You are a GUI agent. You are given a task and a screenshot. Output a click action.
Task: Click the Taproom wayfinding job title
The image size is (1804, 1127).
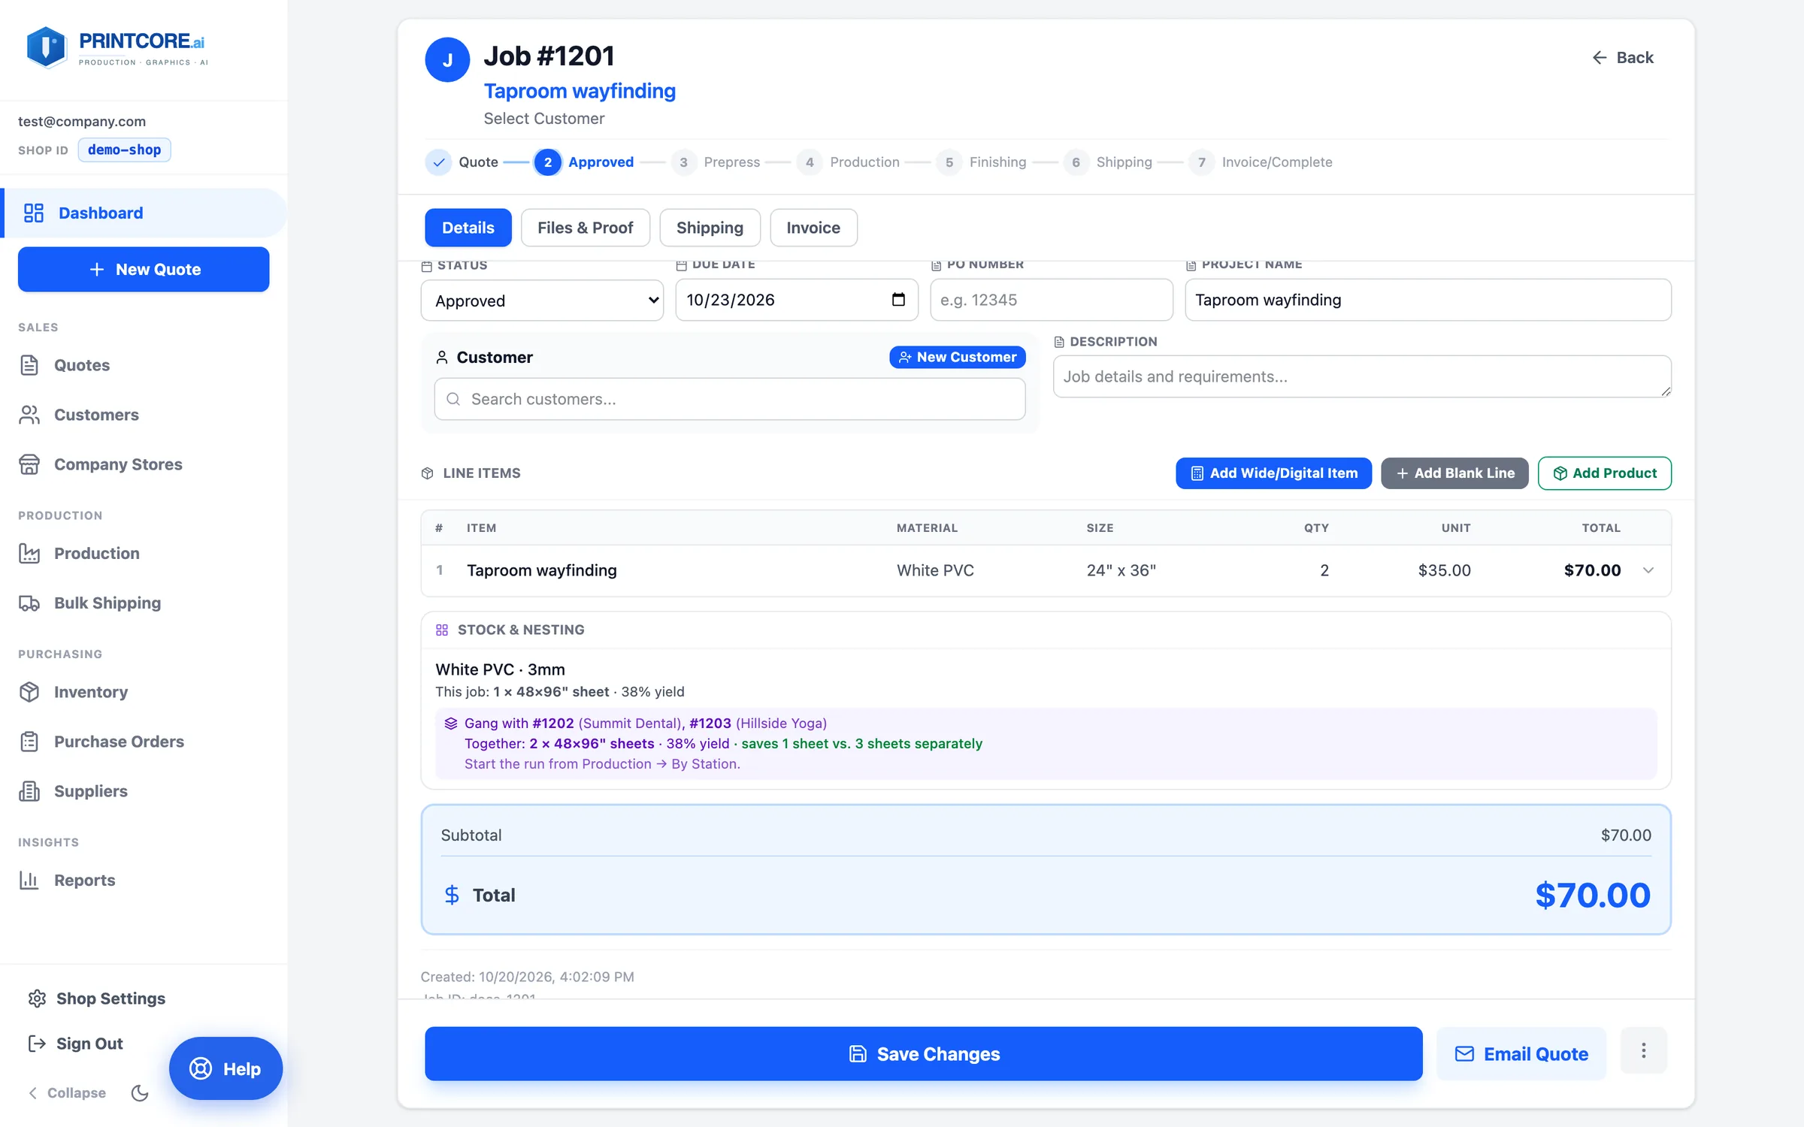(x=580, y=91)
